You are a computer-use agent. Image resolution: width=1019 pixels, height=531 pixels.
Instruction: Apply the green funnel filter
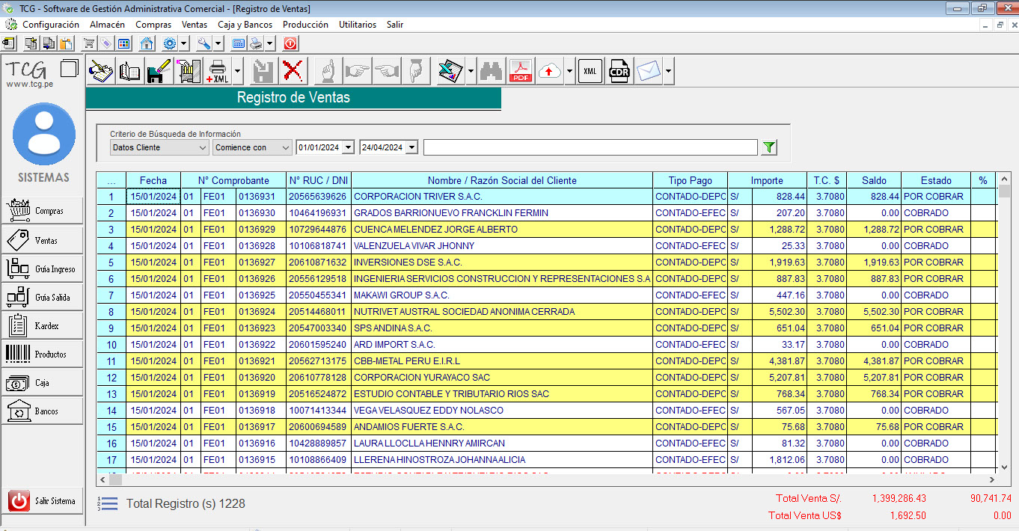pyautogui.click(x=768, y=147)
